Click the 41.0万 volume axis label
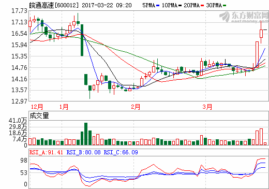Viewport: 269px width, 189px height. coord(18,121)
